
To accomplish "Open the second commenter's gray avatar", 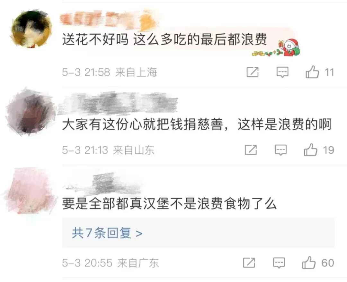I will [x=31, y=112].
